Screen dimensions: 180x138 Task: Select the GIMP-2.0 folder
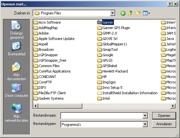tap(107, 33)
